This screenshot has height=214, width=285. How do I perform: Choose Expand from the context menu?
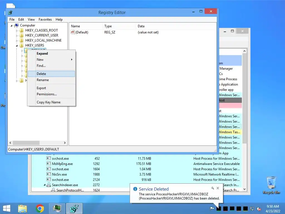click(51, 53)
